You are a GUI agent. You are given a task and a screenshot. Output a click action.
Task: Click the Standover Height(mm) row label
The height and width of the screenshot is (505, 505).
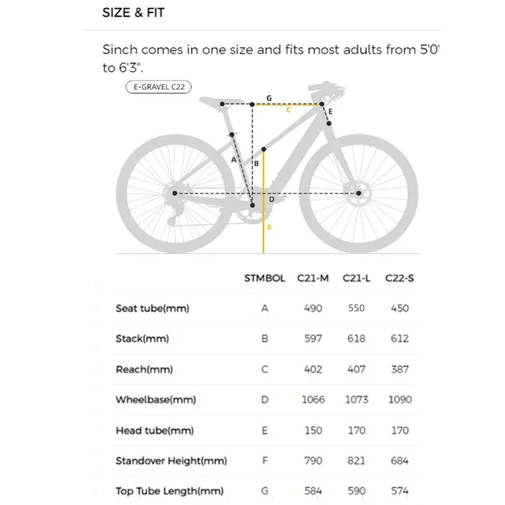[x=171, y=461]
